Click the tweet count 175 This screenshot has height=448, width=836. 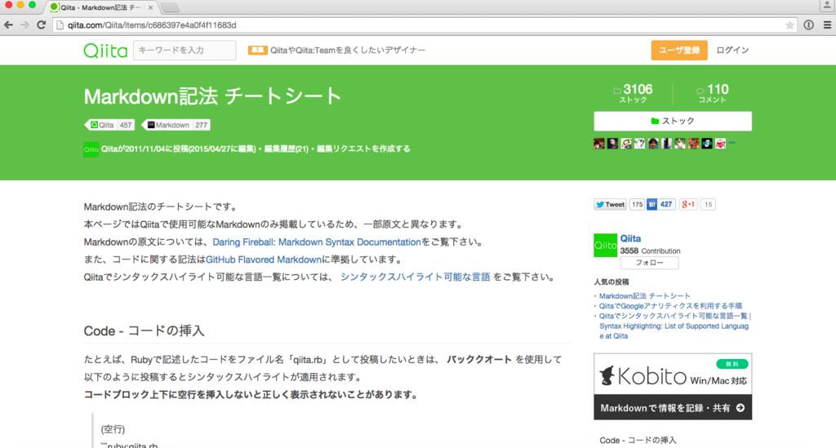coord(637,205)
